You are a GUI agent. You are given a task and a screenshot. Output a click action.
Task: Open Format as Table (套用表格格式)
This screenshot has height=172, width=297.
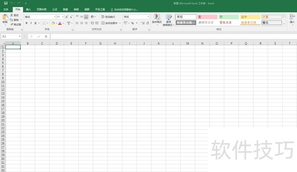pyautogui.click(x=169, y=20)
